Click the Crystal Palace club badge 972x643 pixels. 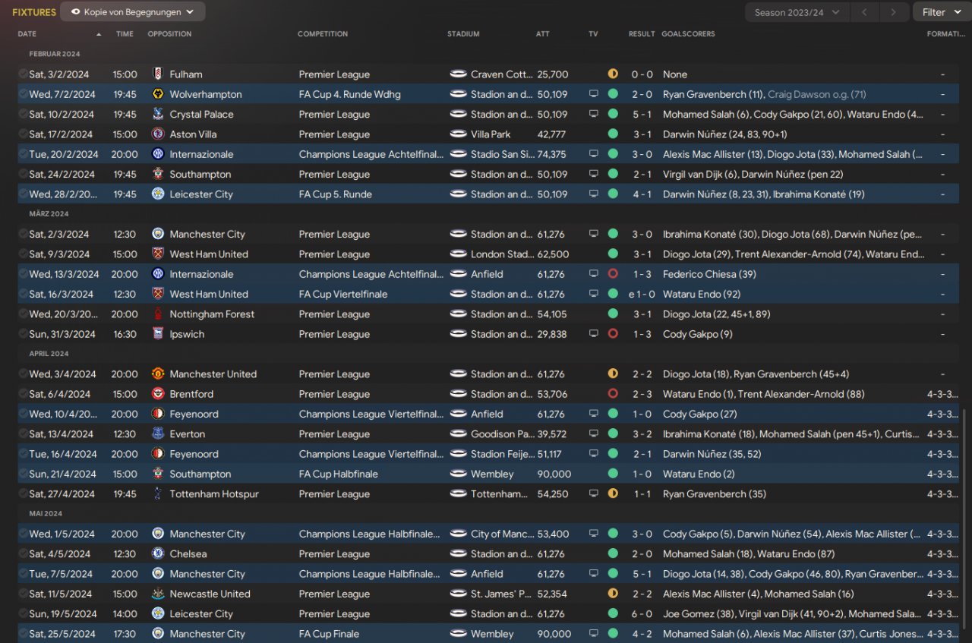coord(158,115)
